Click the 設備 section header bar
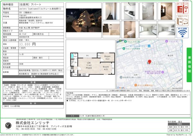193x136 pixels. [x=33, y=82]
